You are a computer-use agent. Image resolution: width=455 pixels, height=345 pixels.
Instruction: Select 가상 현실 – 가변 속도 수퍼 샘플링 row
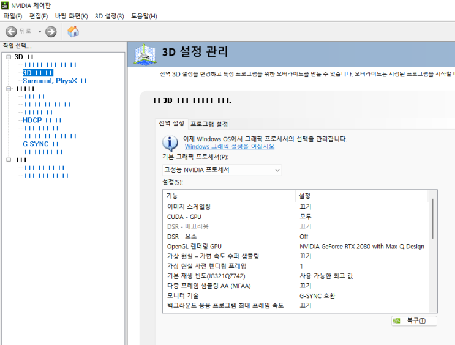pyautogui.click(x=295, y=256)
